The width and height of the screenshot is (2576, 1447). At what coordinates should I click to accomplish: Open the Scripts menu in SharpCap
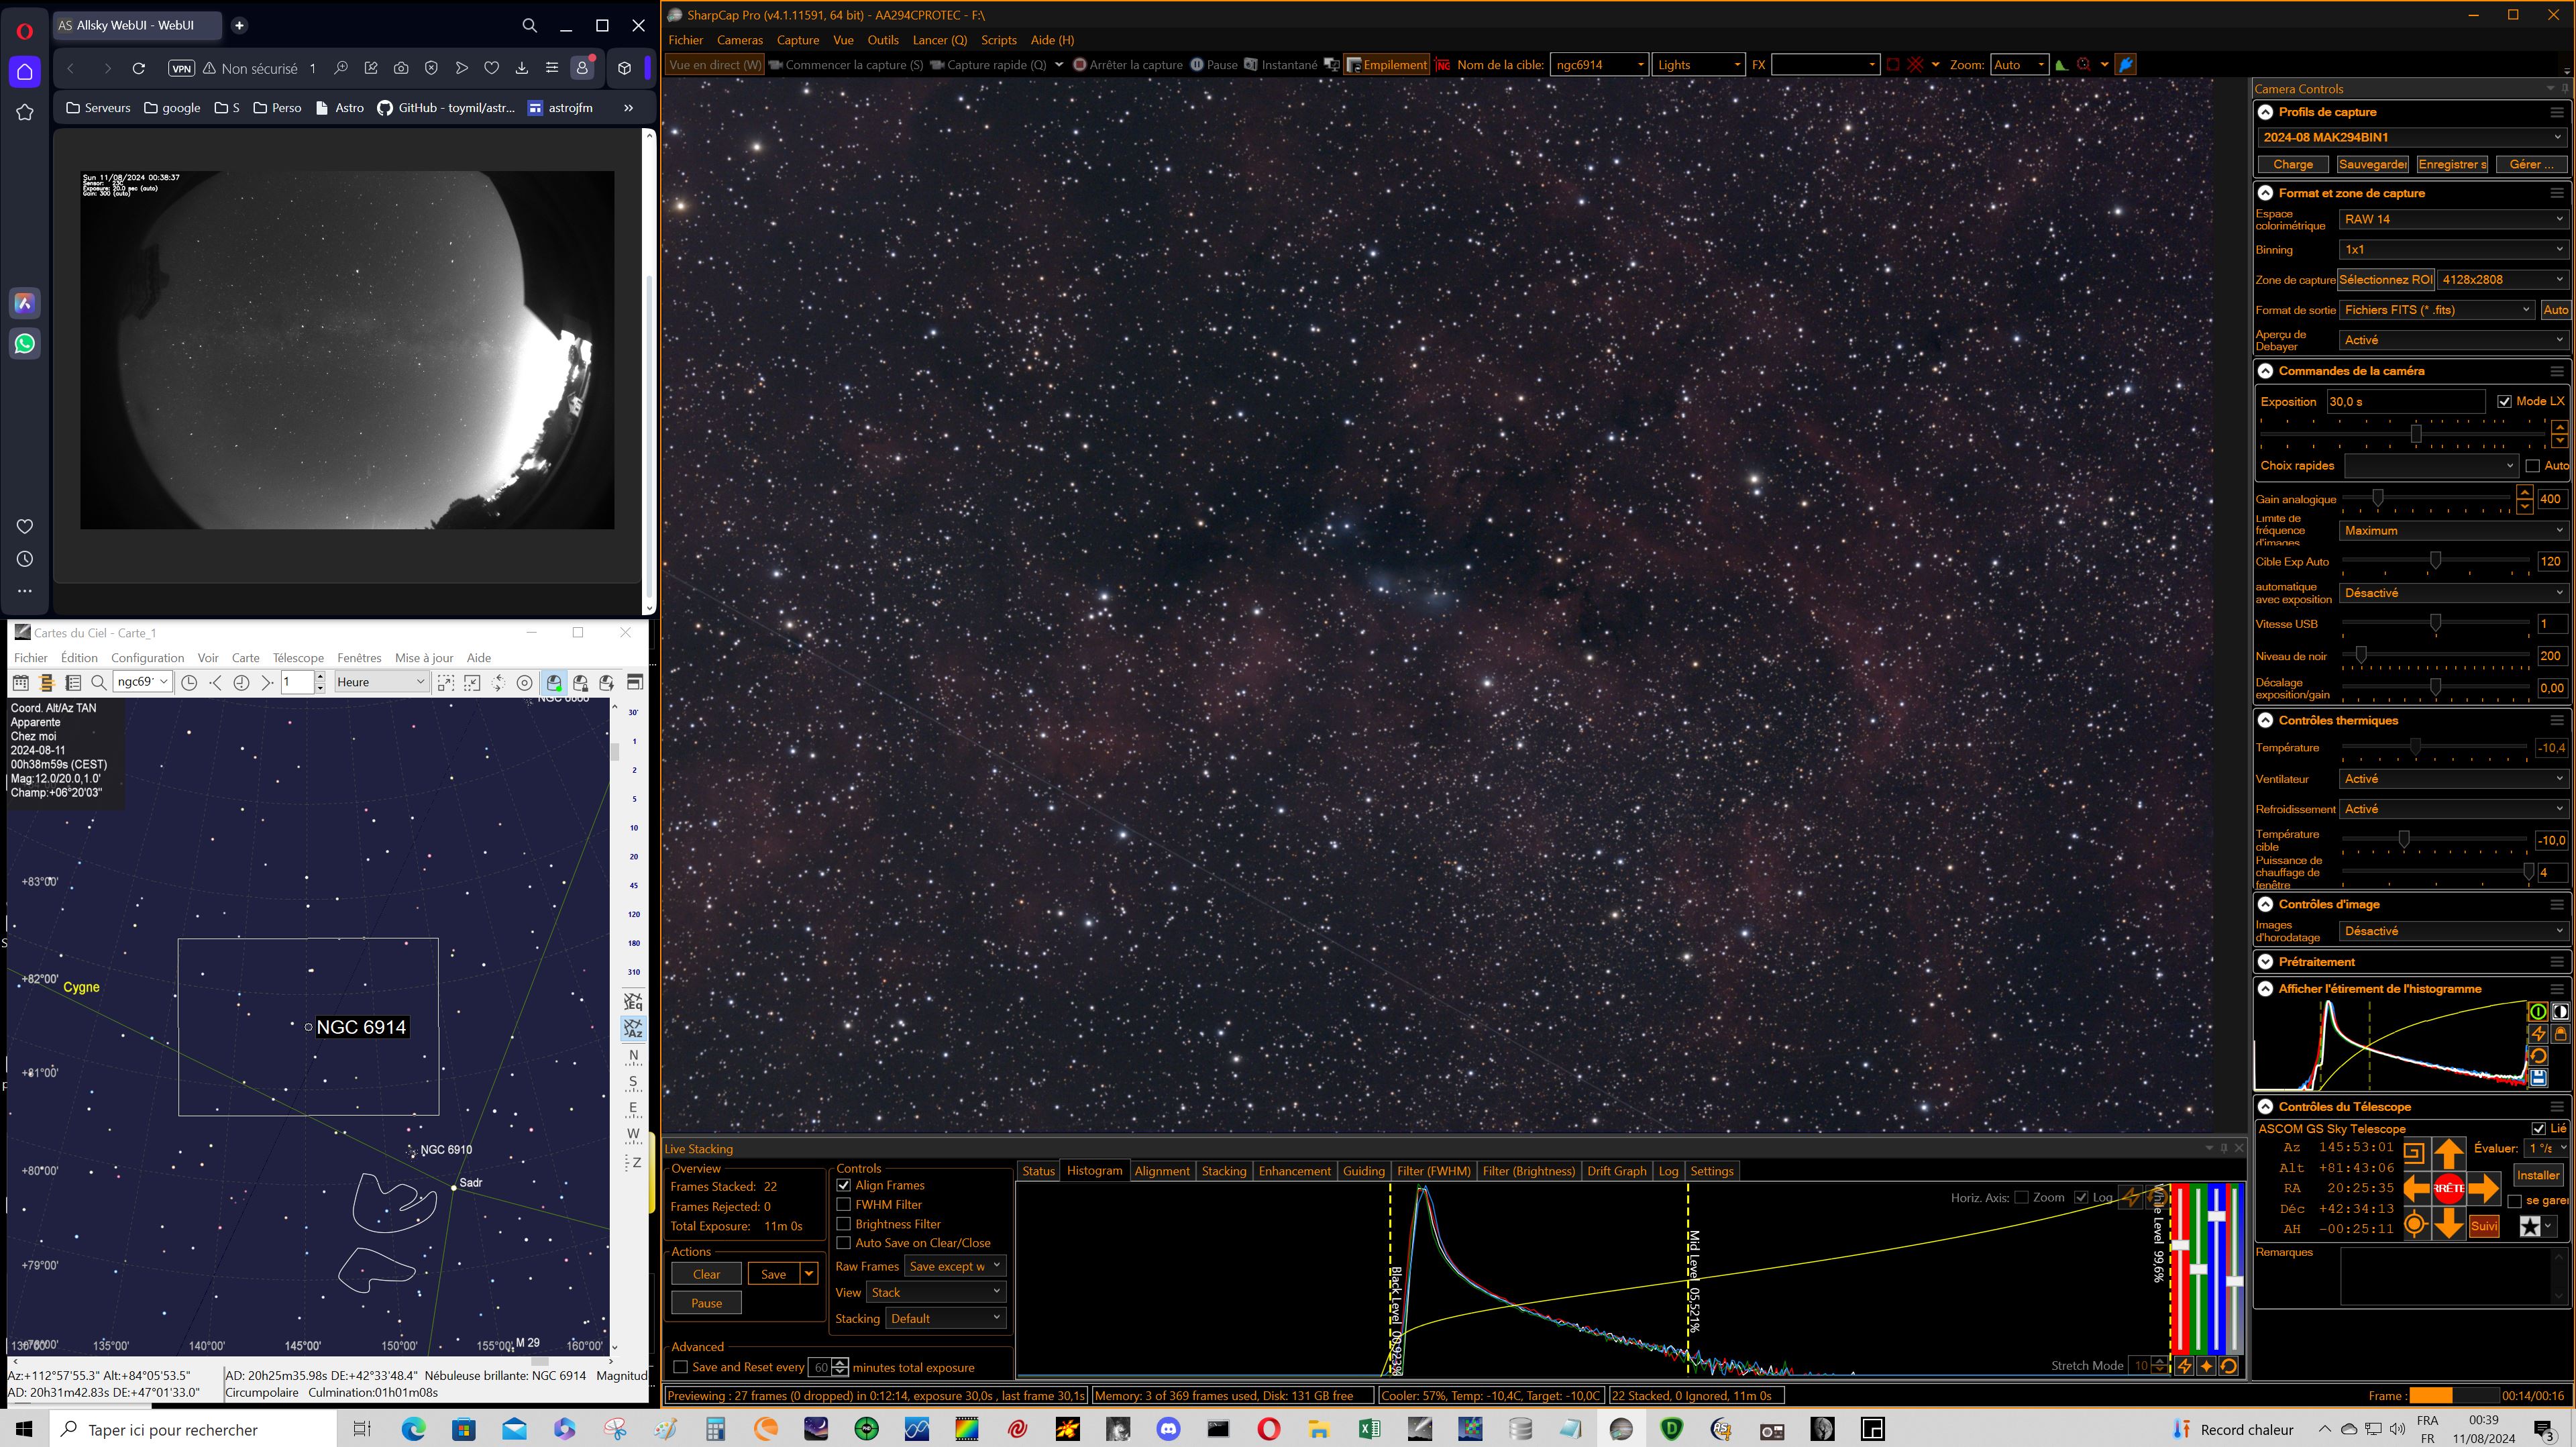click(998, 40)
